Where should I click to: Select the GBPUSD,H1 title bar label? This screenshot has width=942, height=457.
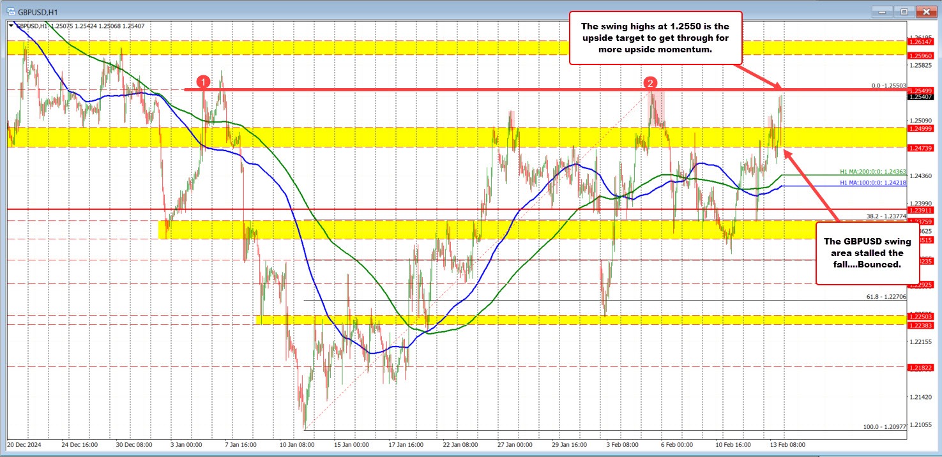(40, 11)
